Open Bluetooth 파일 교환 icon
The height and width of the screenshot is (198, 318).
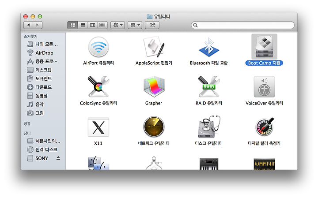tap(209, 47)
